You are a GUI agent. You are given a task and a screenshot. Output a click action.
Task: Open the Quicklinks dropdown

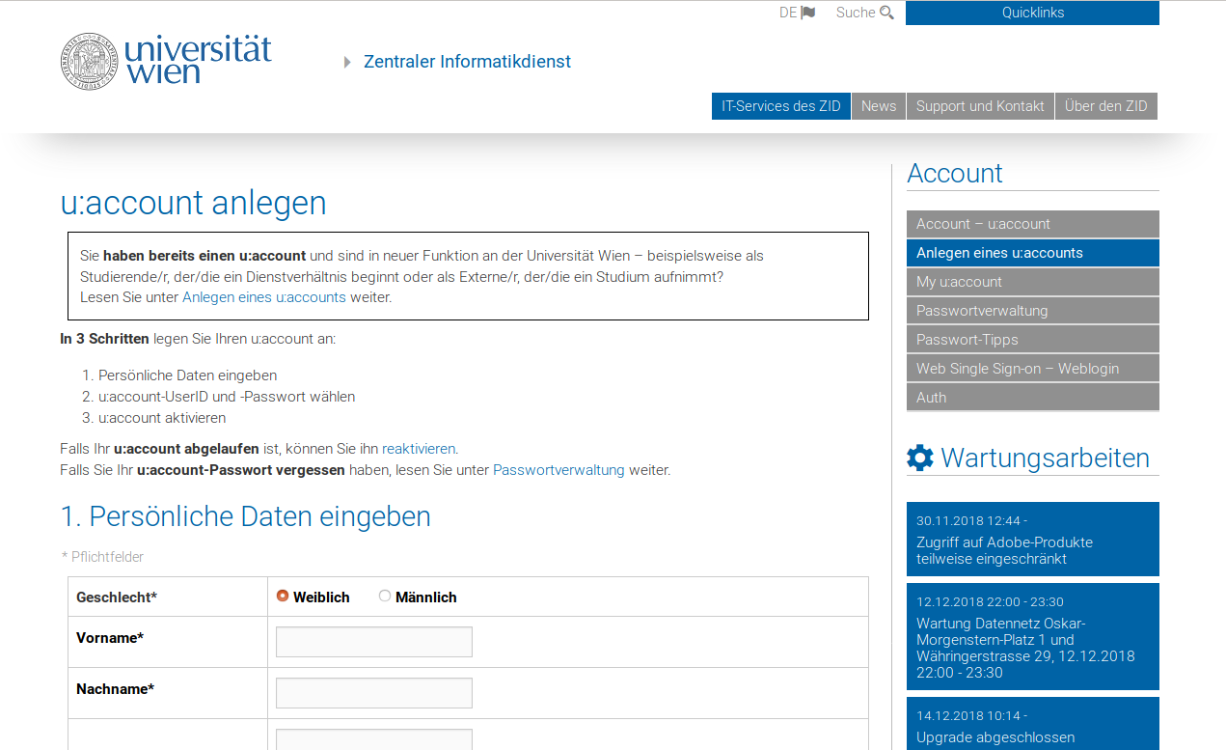point(1032,13)
